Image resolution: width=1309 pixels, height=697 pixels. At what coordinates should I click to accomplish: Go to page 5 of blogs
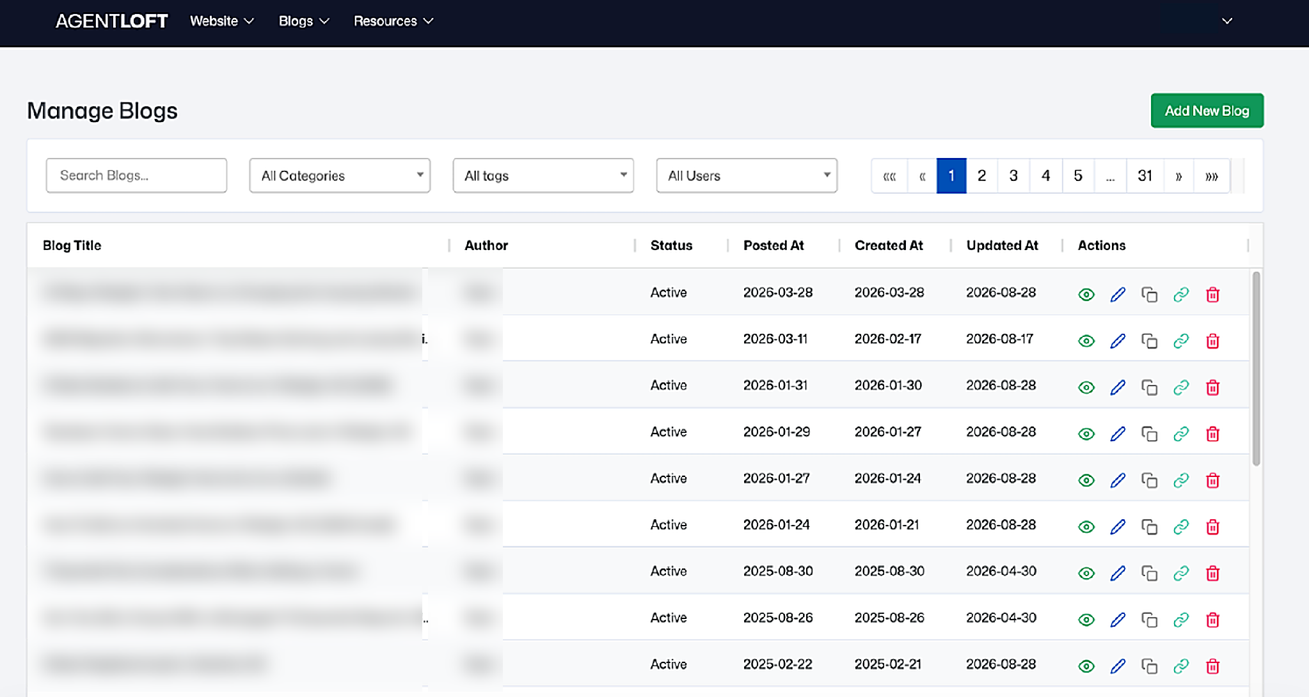click(x=1078, y=176)
